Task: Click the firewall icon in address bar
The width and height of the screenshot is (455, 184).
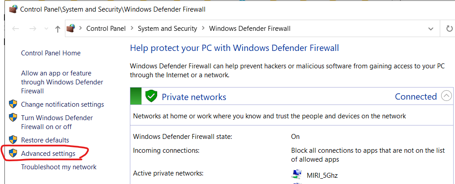Action: pyautogui.click(x=71, y=29)
